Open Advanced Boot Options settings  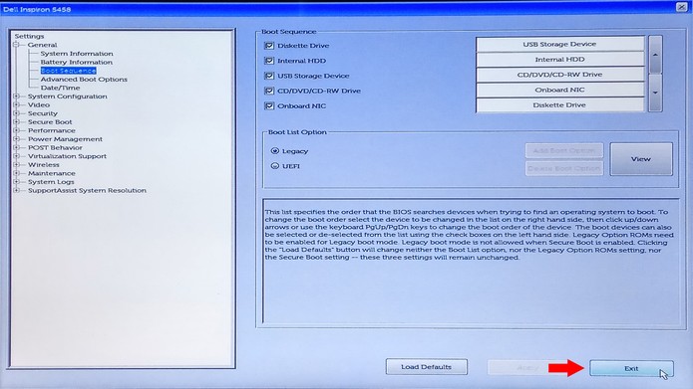coord(84,80)
